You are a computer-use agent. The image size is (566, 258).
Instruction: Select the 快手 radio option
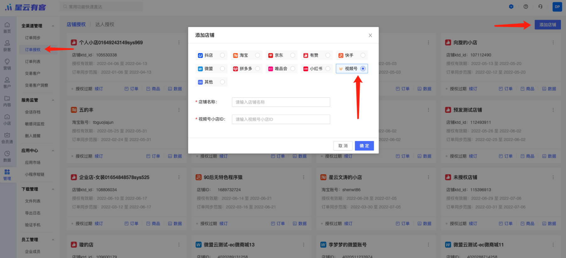pyautogui.click(x=363, y=55)
